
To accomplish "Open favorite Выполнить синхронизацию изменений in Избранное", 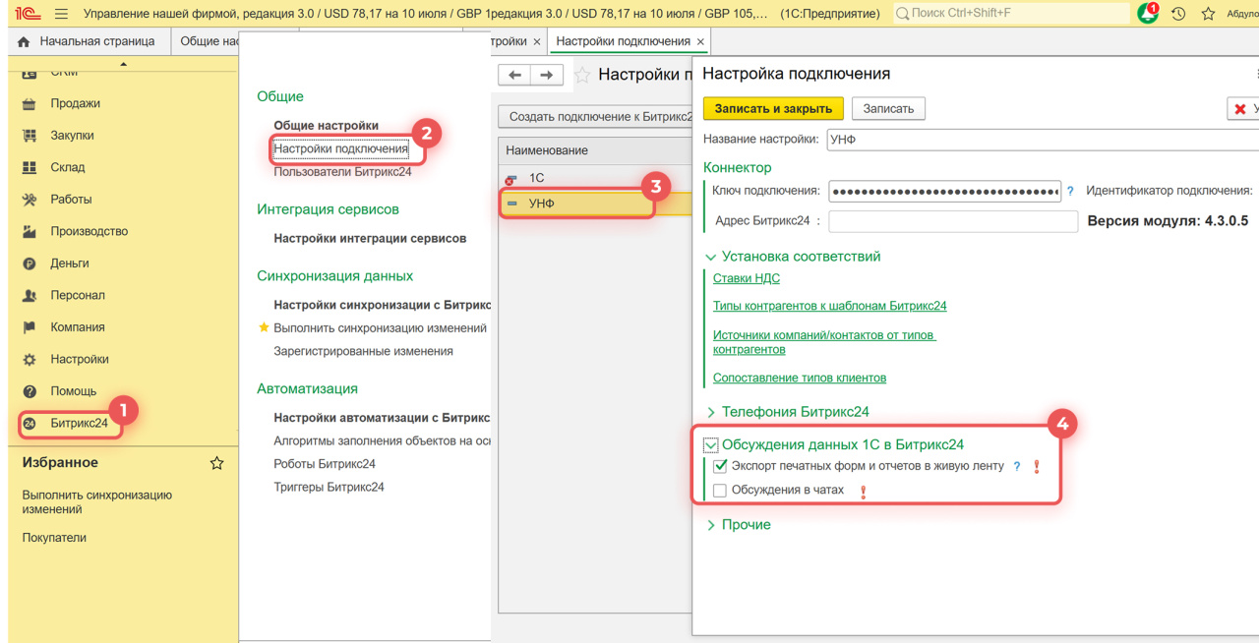I will click(97, 502).
